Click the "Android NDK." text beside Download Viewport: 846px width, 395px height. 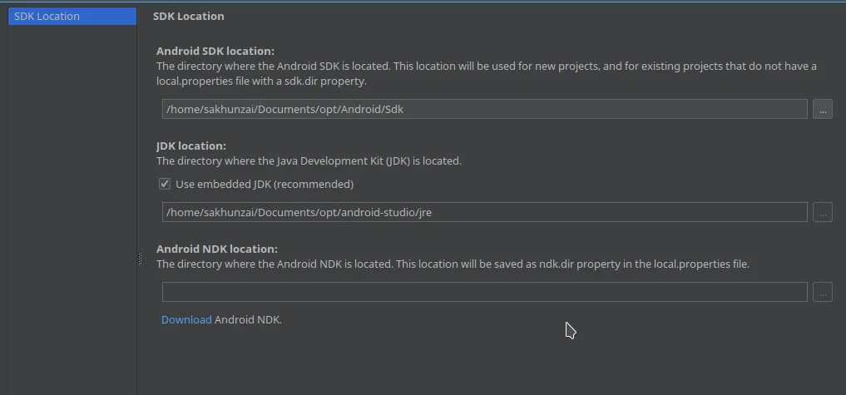point(248,319)
